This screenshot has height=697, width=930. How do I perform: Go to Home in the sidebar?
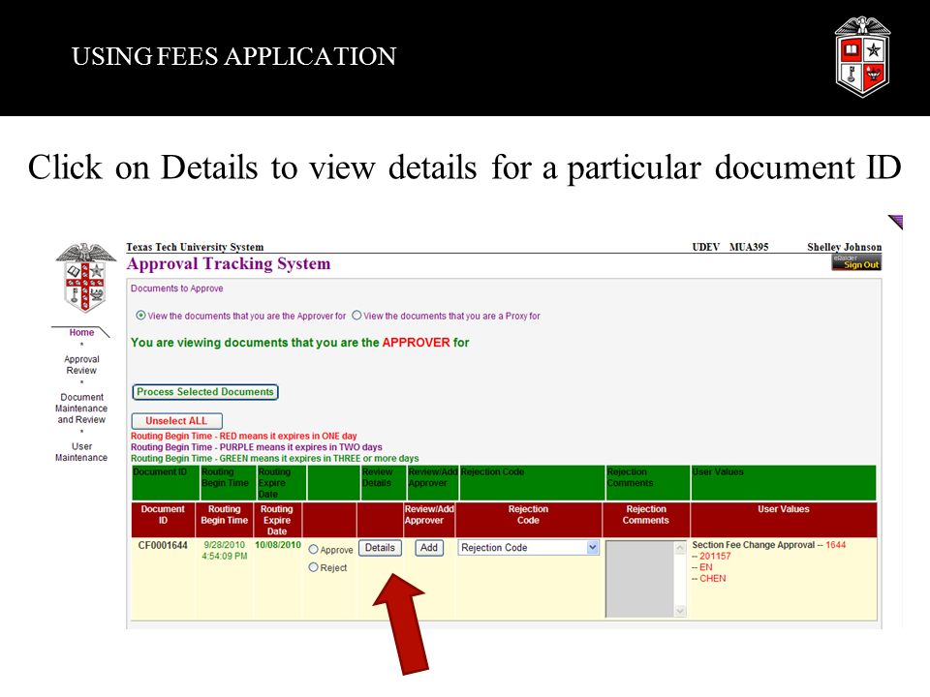[x=81, y=332]
